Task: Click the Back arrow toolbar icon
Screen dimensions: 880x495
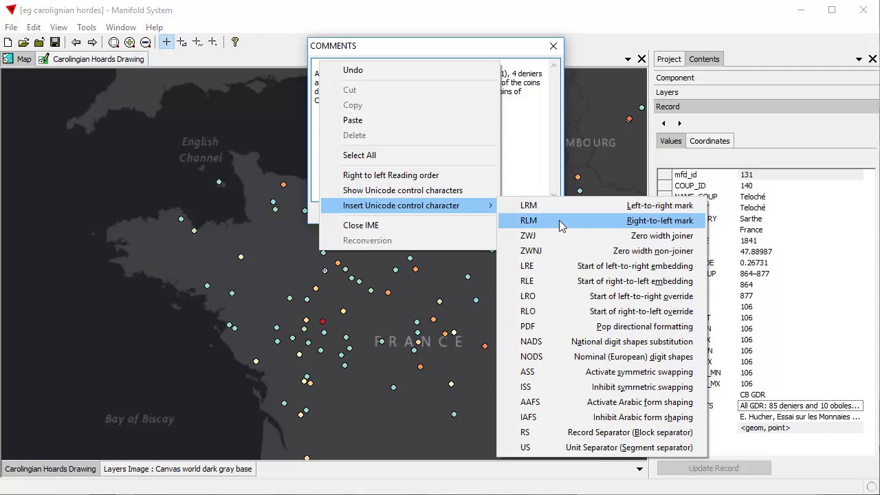Action: pyautogui.click(x=76, y=43)
